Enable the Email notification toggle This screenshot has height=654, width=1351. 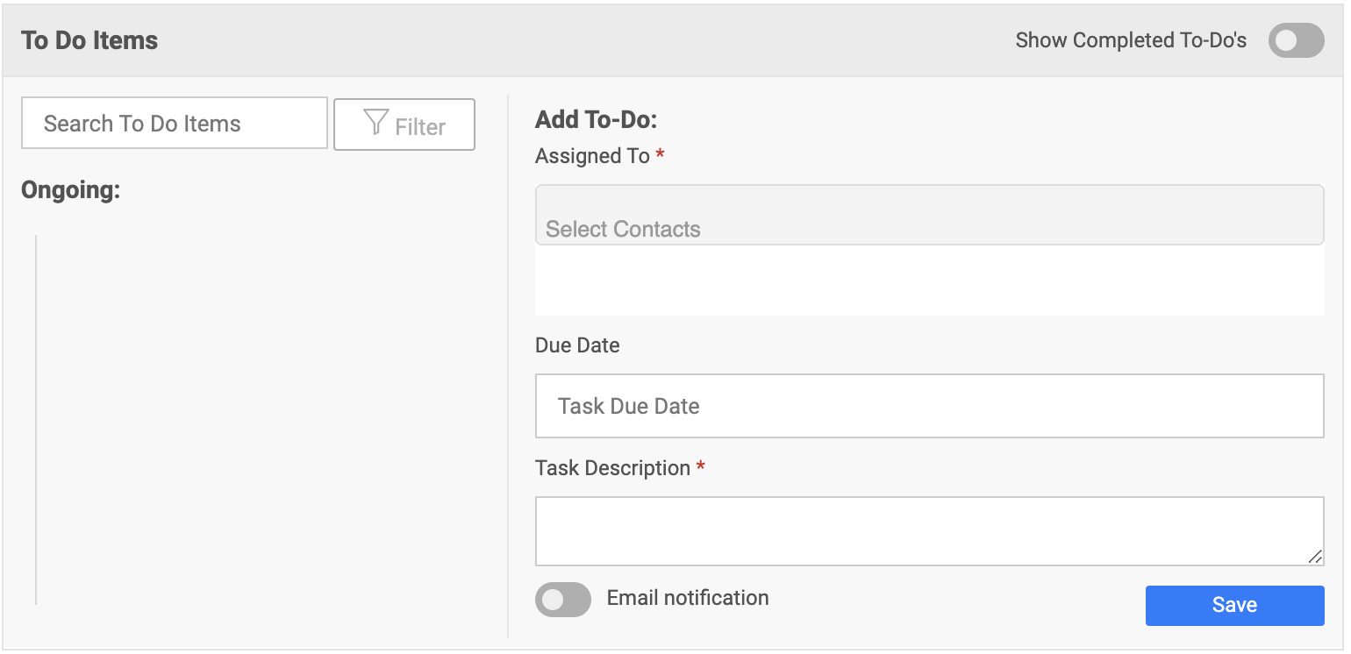tap(563, 600)
